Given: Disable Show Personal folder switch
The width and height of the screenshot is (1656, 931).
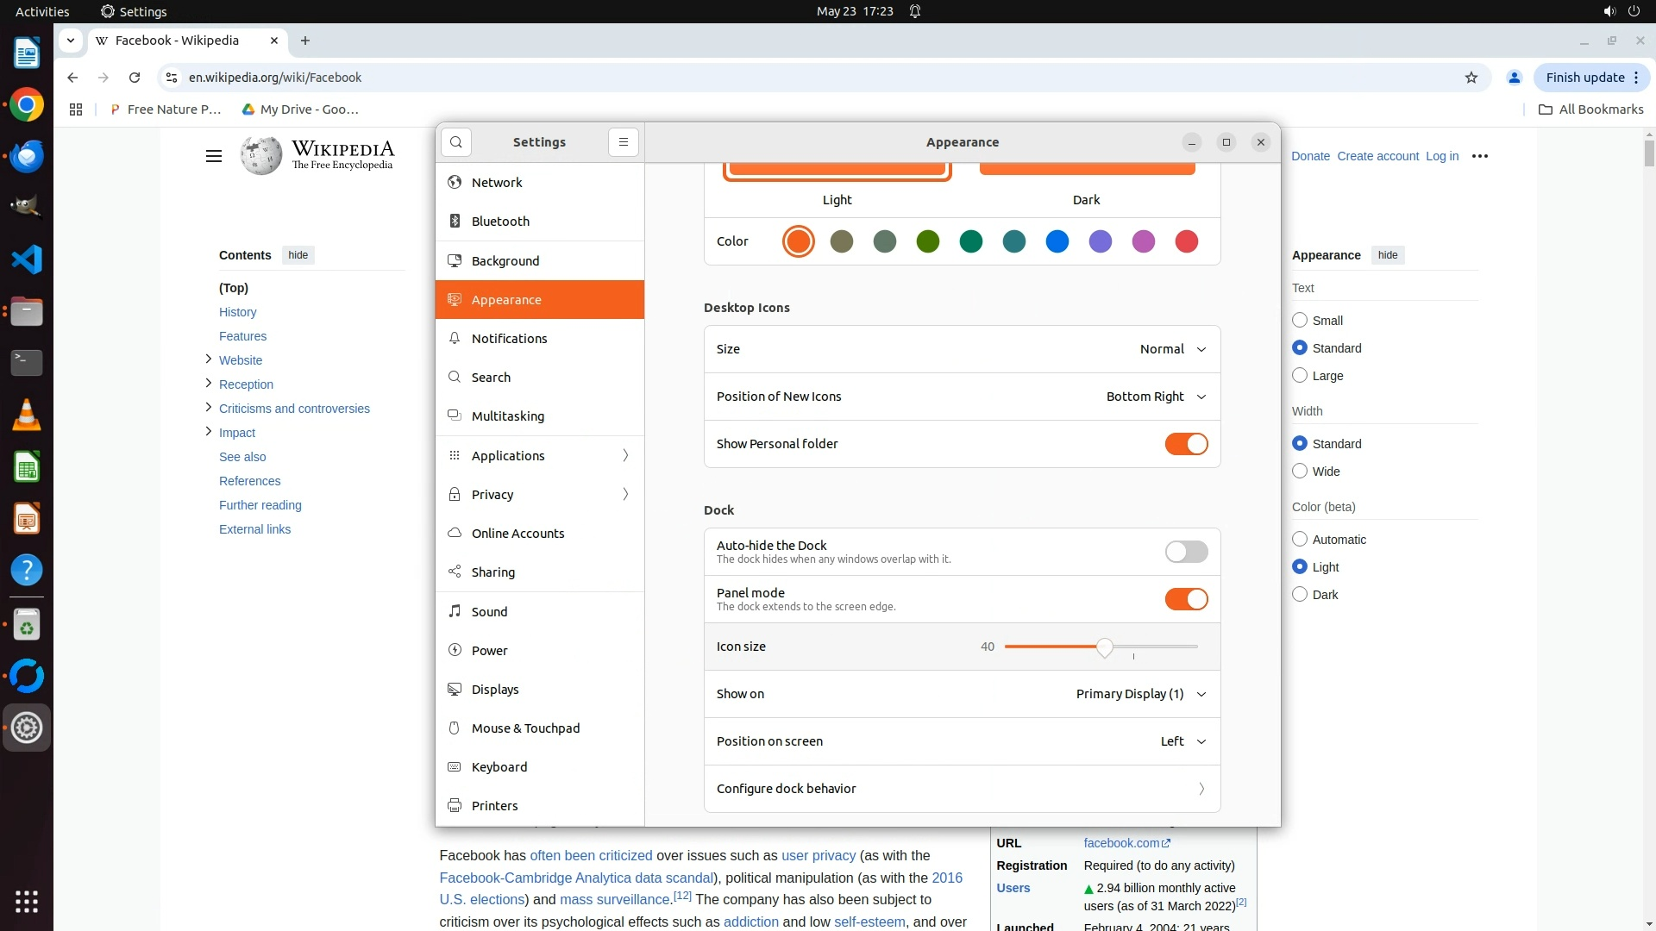Looking at the screenshot, I should point(1186,444).
